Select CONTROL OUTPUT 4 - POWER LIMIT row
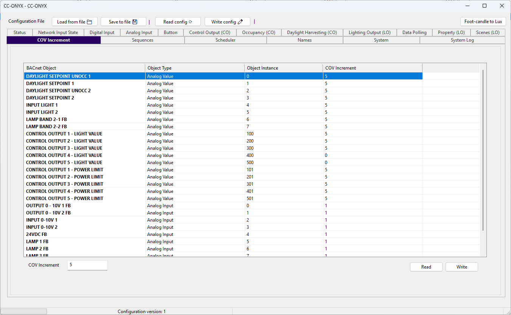The width and height of the screenshot is (511, 315). pos(223,191)
